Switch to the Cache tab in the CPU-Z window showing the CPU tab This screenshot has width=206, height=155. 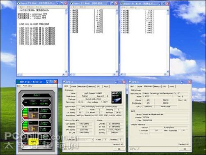point(74,86)
